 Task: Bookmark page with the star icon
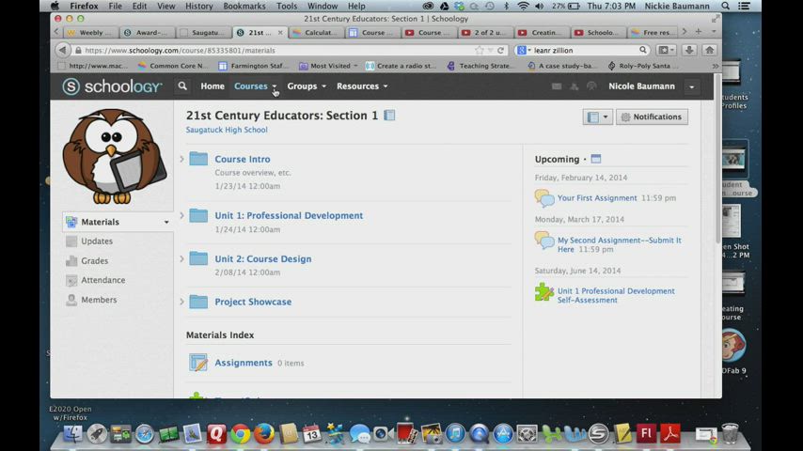(480, 50)
